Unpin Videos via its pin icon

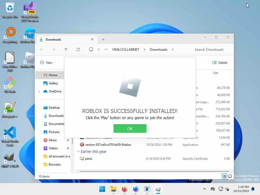click(68, 148)
